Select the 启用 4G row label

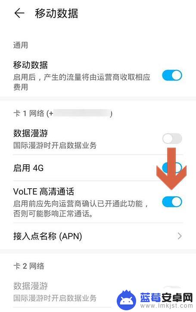coord(28,168)
